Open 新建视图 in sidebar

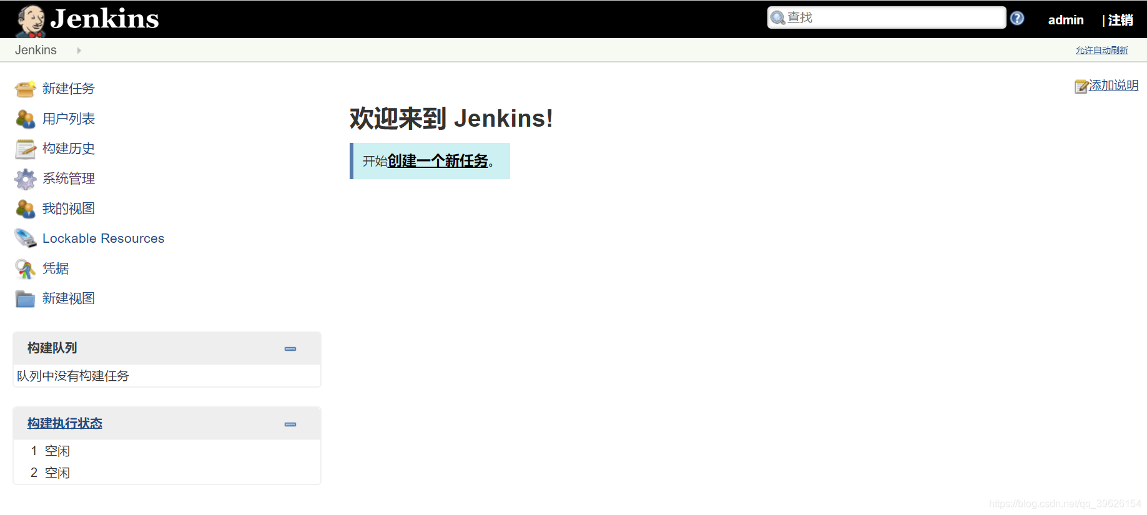tap(69, 298)
